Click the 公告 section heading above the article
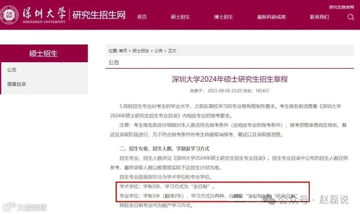This screenshot has height=214, width=360. 114,62
